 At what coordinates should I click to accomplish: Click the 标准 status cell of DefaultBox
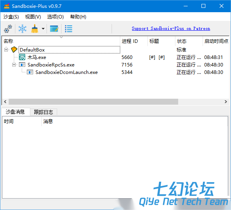pos(181,50)
